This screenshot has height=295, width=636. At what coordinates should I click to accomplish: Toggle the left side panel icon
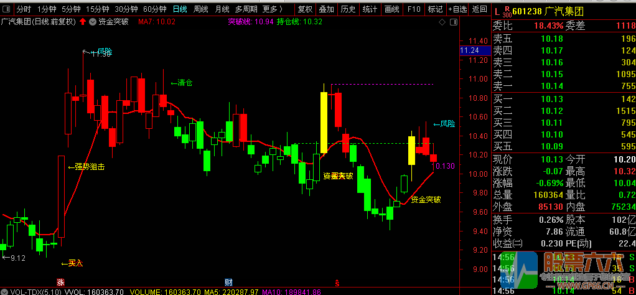(x=7, y=9)
